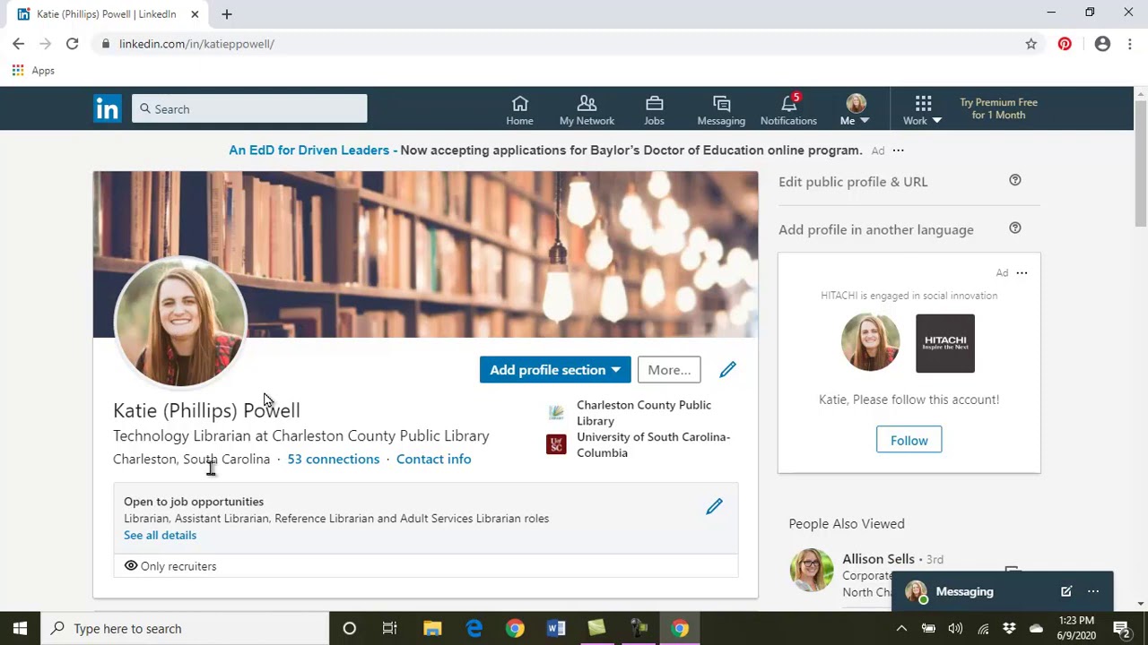This screenshot has height=645, width=1148.
Task: Launch Microsoft Edge from the taskbar
Action: tap(474, 628)
